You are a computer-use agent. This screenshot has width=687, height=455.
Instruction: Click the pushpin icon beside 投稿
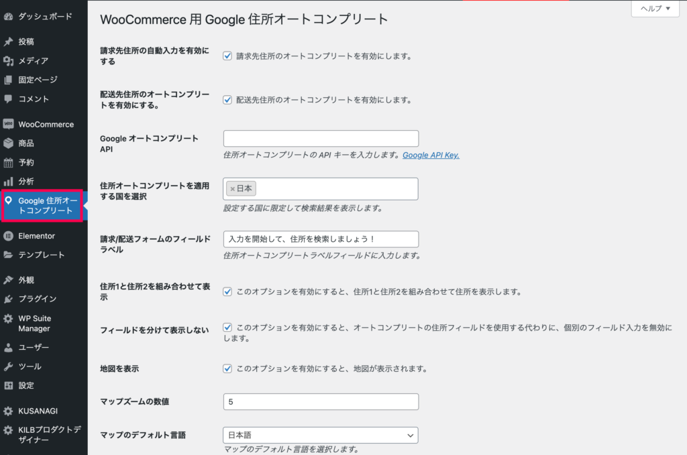pos(8,42)
